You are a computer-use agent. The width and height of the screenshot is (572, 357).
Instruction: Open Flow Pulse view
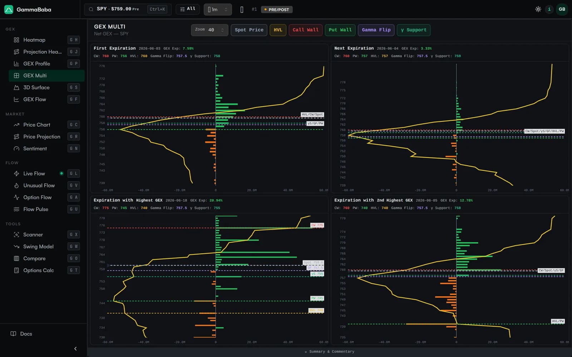point(46,209)
